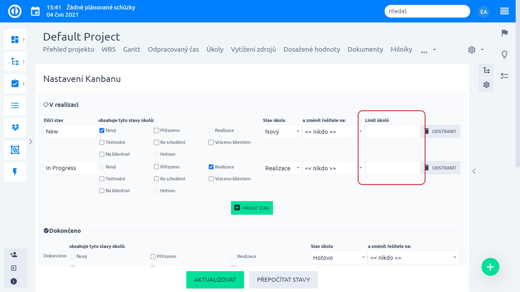Open project settings gear near tabs
This screenshot has height=292, width=520.
472,50
